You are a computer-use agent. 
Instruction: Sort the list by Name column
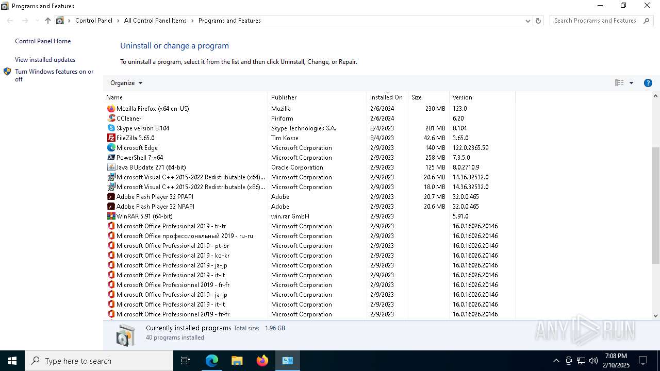point(186,97)
